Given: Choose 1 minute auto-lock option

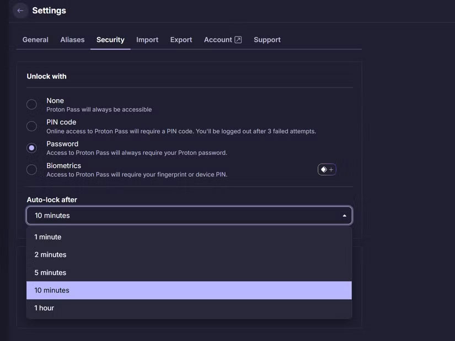Looking at the screenshot, I should tap(48, 237).
